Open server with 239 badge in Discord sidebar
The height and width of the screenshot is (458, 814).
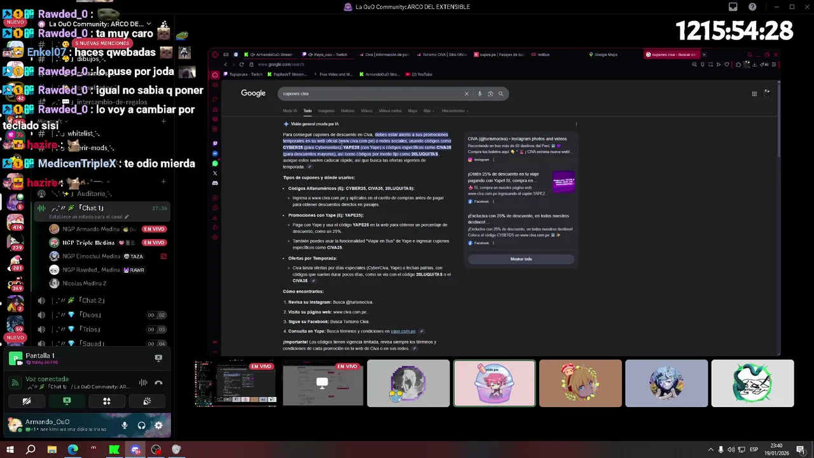point(15,242)
